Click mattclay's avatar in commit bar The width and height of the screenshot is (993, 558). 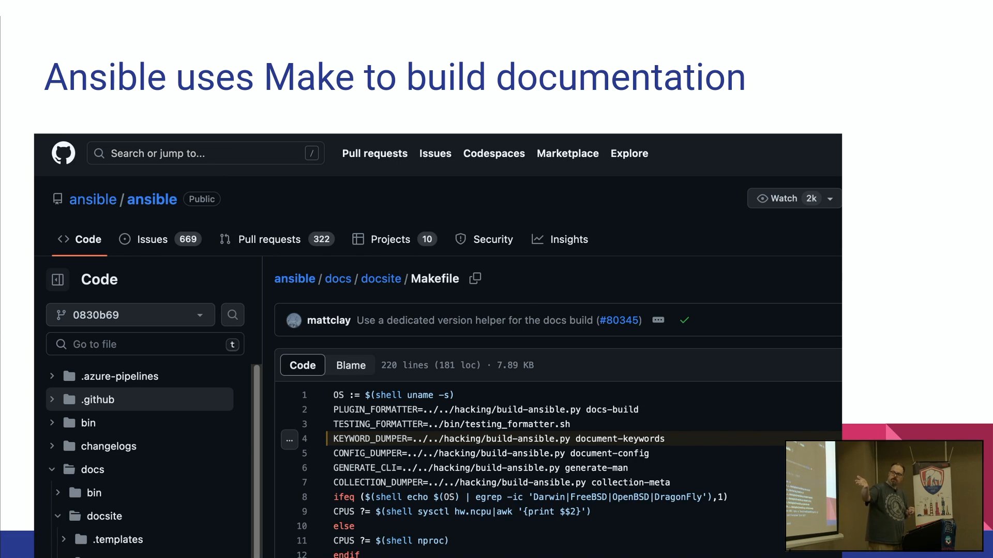[294, 320]
